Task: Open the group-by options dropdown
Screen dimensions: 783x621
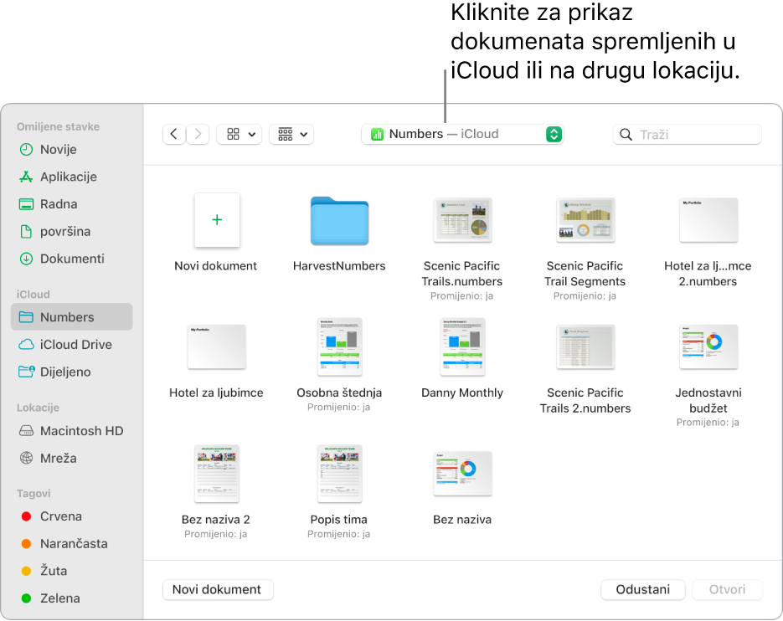Action: [291, 134]
